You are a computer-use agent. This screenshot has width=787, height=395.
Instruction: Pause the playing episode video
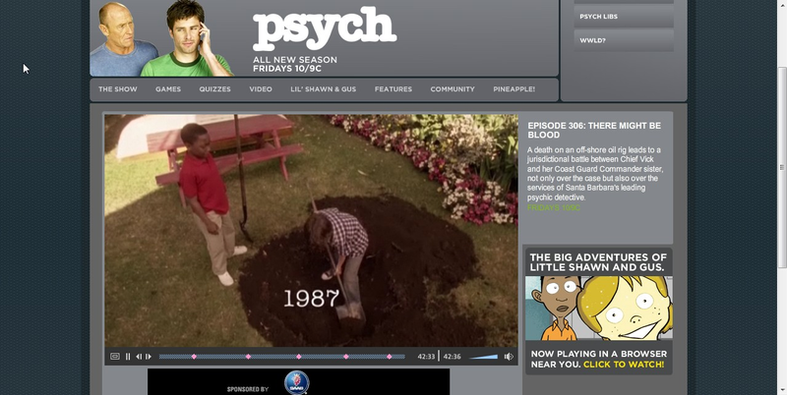click(x=128, y=357)
